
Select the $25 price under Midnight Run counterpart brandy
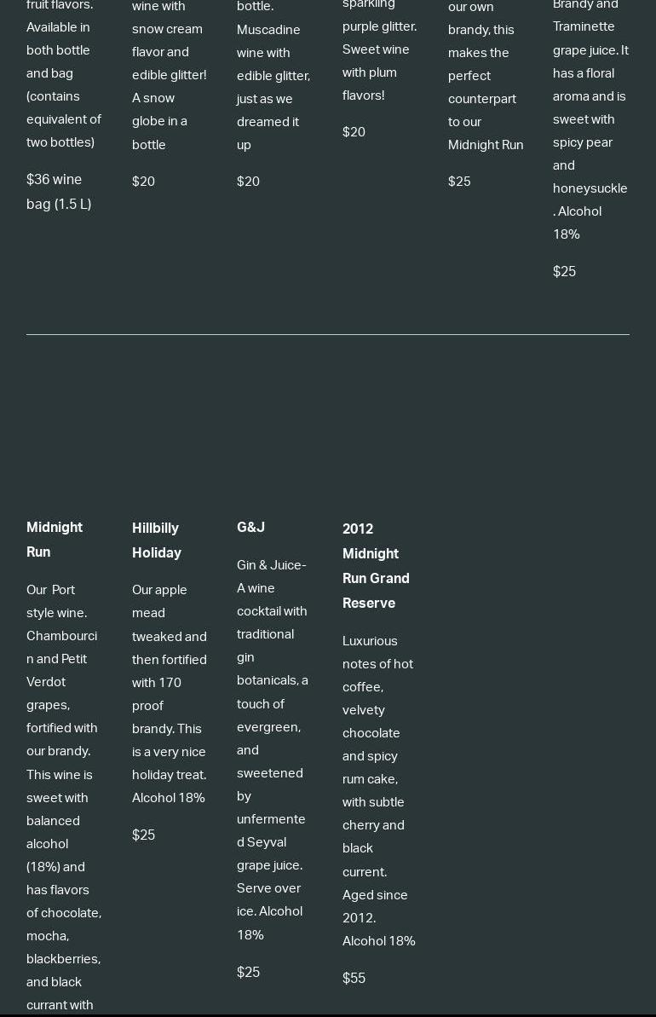(x=459, y=182)
